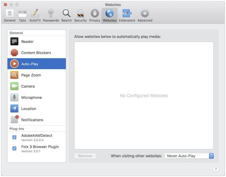
Task: Disable the AdobeAAMDetect plug-in checkbox
Action: pos(15,137)
